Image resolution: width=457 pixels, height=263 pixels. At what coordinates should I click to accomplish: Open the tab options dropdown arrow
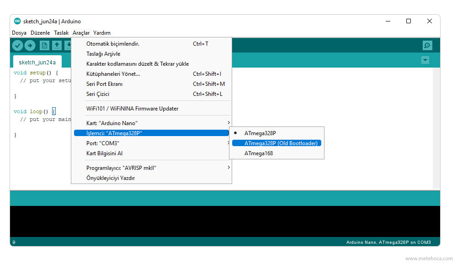[425, 60]
